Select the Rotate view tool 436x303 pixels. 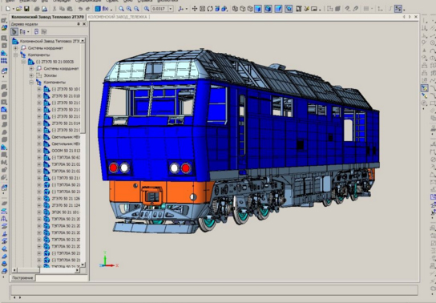coord(210,9)
